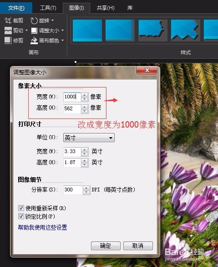Click the Cancel (取消) button
The height and width of the screenshot is (267, 218).
[x=138, y=246]
